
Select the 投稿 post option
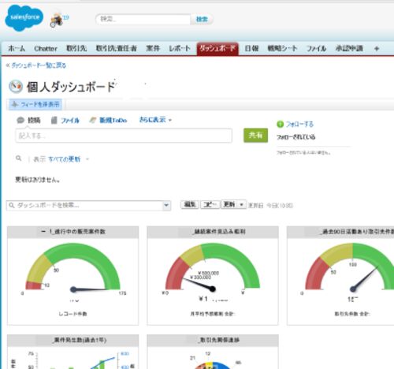34,121
